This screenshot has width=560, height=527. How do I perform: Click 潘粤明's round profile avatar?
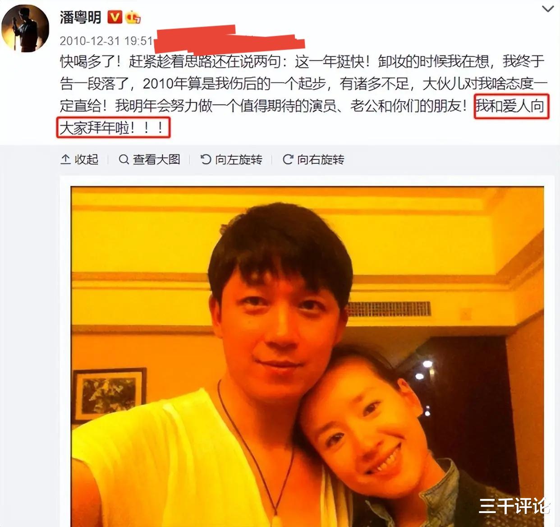pos(25,28)
